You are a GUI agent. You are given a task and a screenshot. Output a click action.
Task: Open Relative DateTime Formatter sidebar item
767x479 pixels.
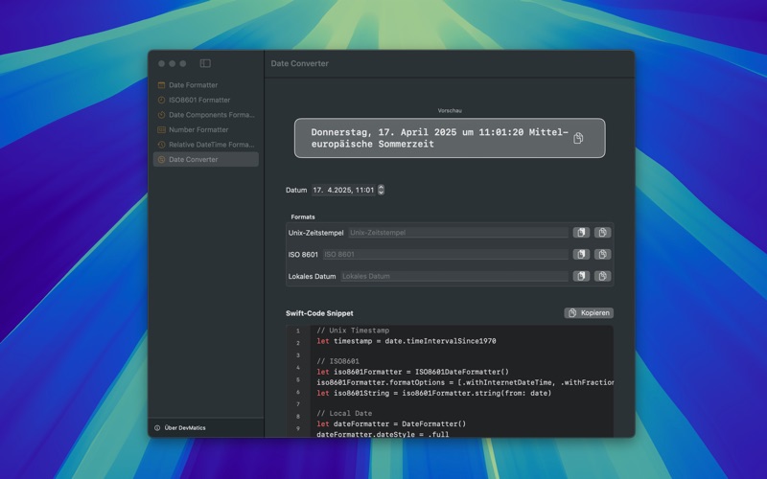[x=206, y=145]
